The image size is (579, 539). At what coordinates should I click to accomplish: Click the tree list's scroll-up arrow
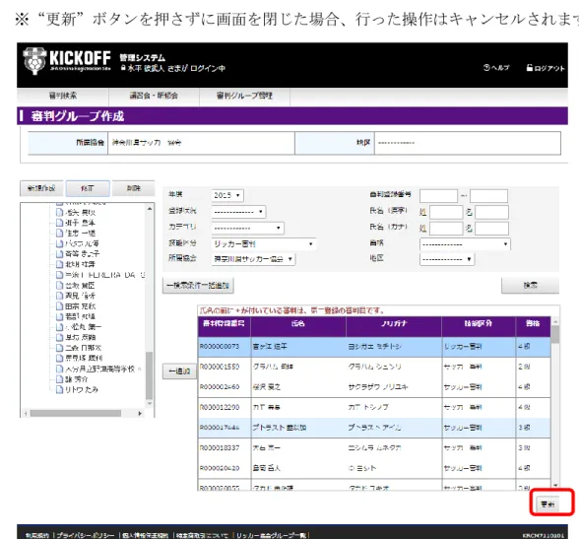[x=150, y=209]
